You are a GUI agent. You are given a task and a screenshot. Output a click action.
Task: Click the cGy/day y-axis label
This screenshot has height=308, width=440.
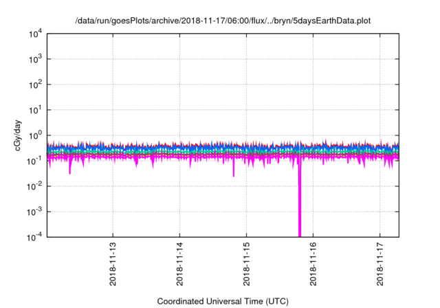(x=18, y=135)
